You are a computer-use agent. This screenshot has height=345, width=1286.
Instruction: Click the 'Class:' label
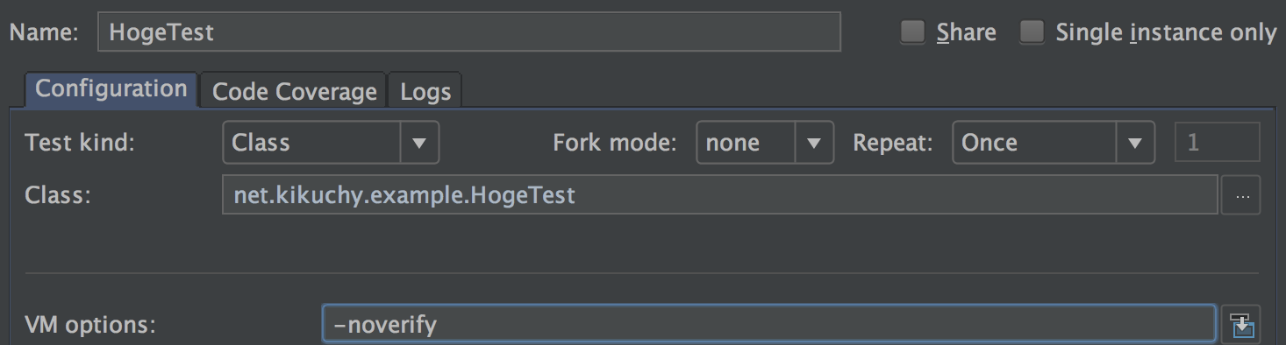tap(58, 194)
